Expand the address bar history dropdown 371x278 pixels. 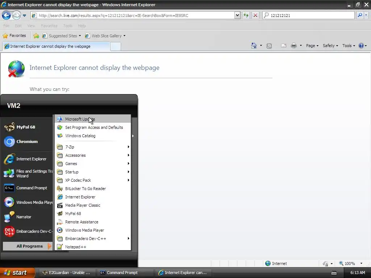click(x=237, y=16)
